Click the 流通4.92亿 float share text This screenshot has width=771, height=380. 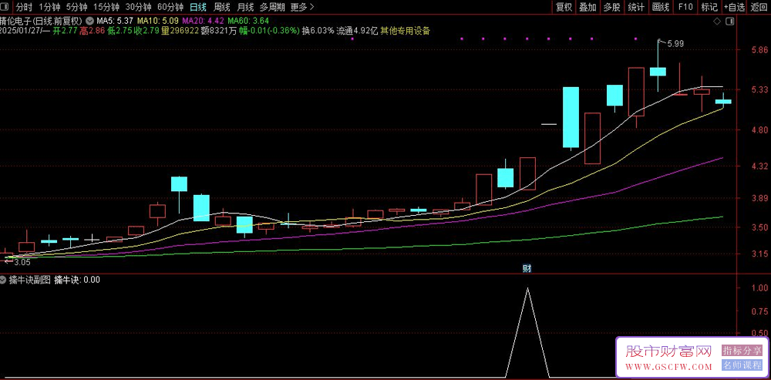pyautogui.click(x=357, y=31)
